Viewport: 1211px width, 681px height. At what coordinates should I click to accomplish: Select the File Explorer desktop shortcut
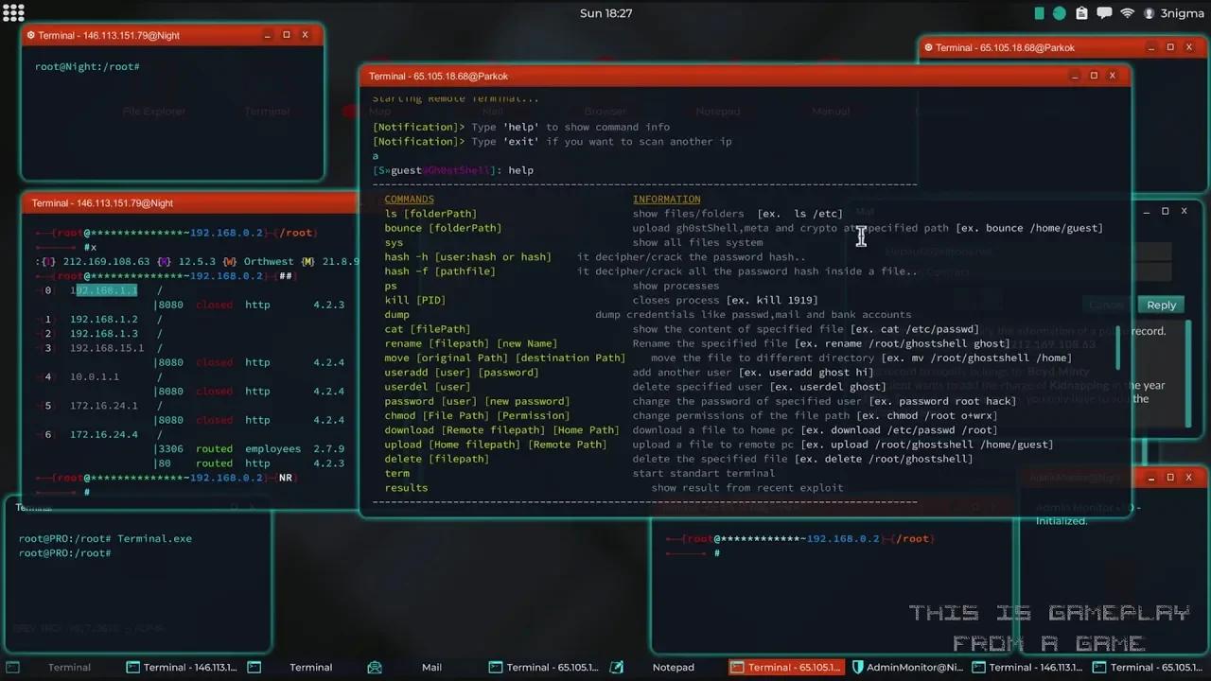click(x=153, y=111)
